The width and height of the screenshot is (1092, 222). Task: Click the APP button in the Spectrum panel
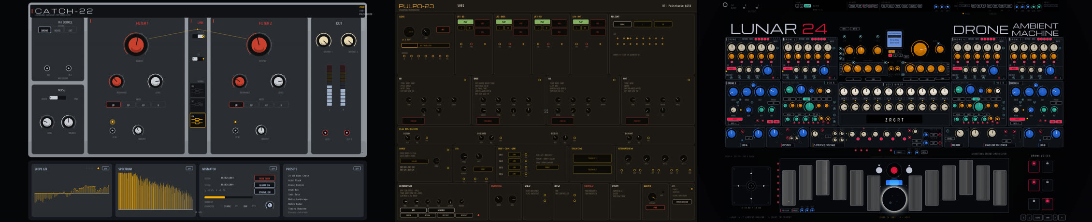pos(189,168)
